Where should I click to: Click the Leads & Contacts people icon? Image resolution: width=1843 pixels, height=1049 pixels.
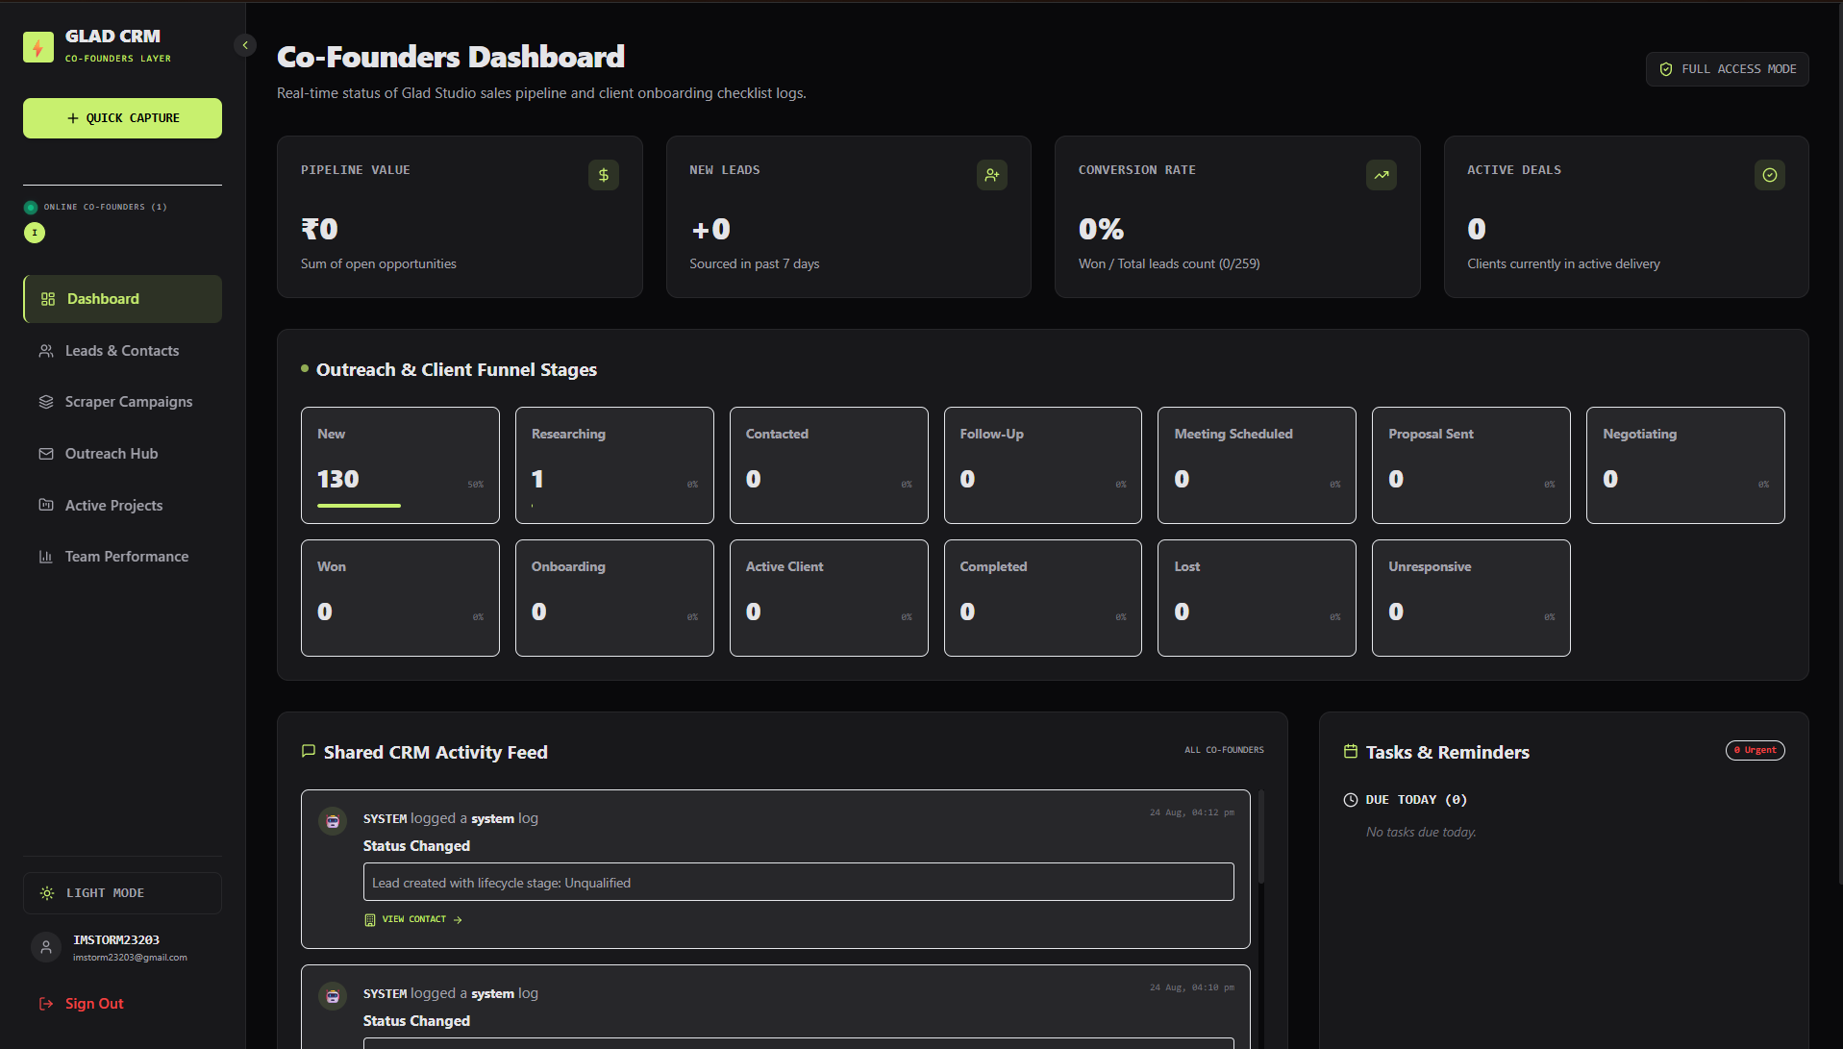coord(46,351)
